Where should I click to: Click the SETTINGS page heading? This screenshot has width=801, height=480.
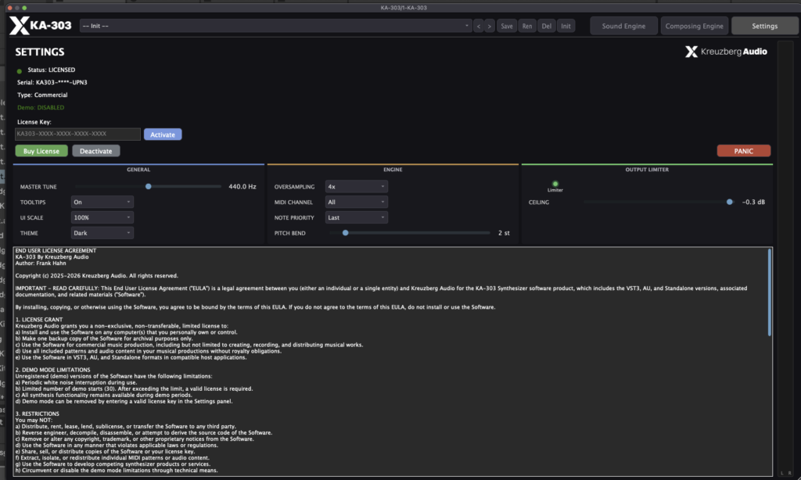[x=40, y=52]
